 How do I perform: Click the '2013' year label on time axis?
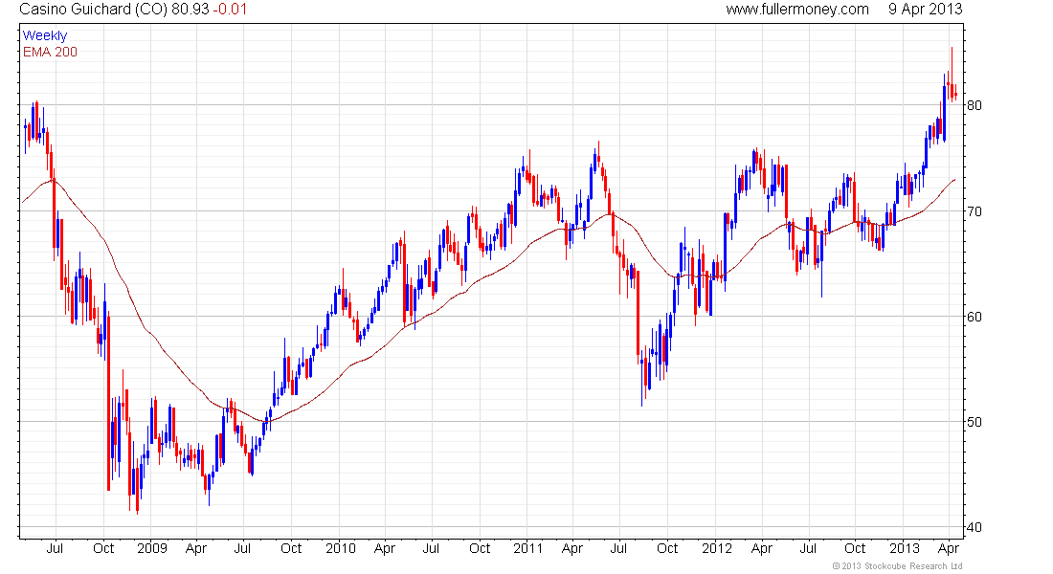(x=905, y=548)
